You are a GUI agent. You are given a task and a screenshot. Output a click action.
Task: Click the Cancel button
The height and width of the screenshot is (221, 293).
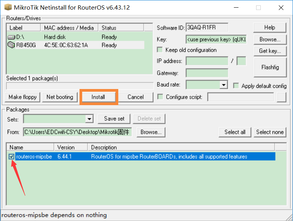coord(136,97)
